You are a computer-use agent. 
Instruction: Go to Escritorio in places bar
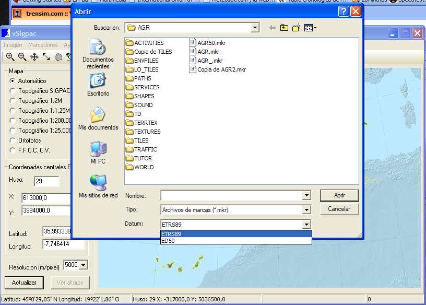pos(98,85)
